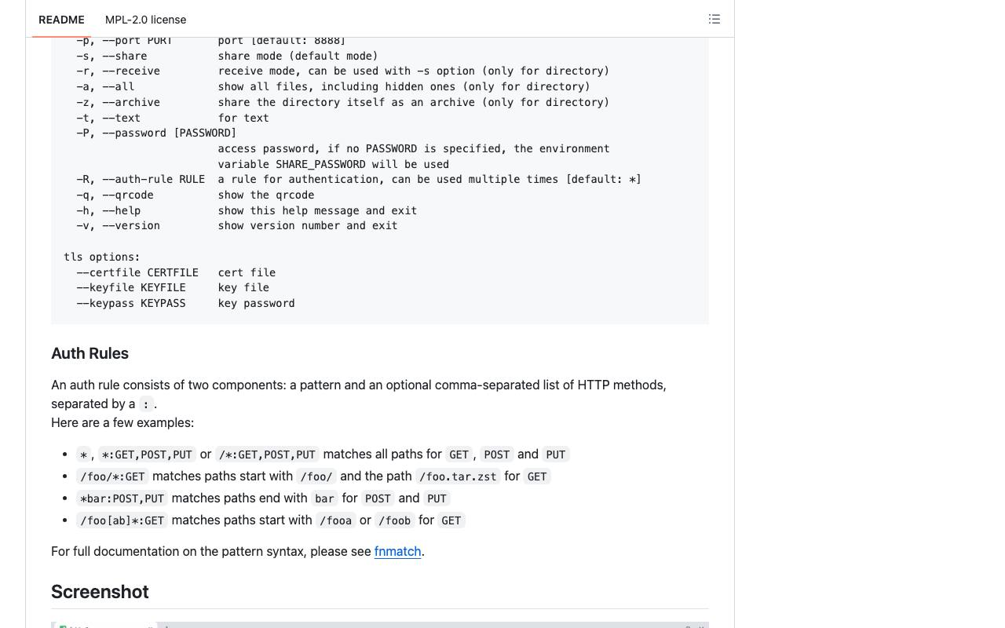The height and width of the screenshot is (628, 1005).
Task: Click the Auth Rules heading
Action: [90, 353]
